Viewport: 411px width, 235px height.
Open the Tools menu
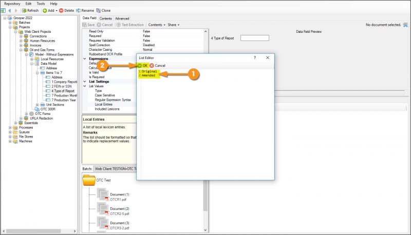click(x=41, y=4)
